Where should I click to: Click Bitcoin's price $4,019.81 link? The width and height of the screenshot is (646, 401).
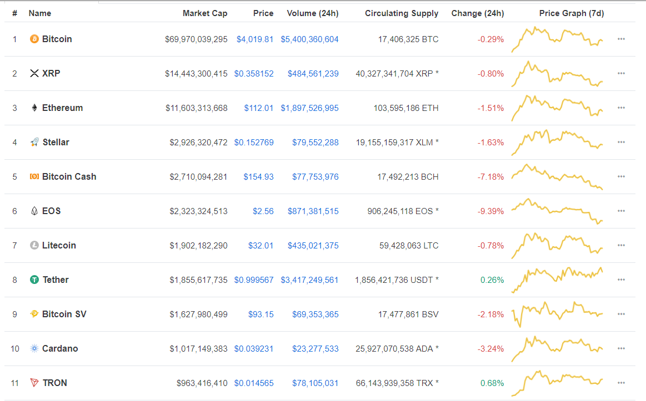(x=254, y=39)
